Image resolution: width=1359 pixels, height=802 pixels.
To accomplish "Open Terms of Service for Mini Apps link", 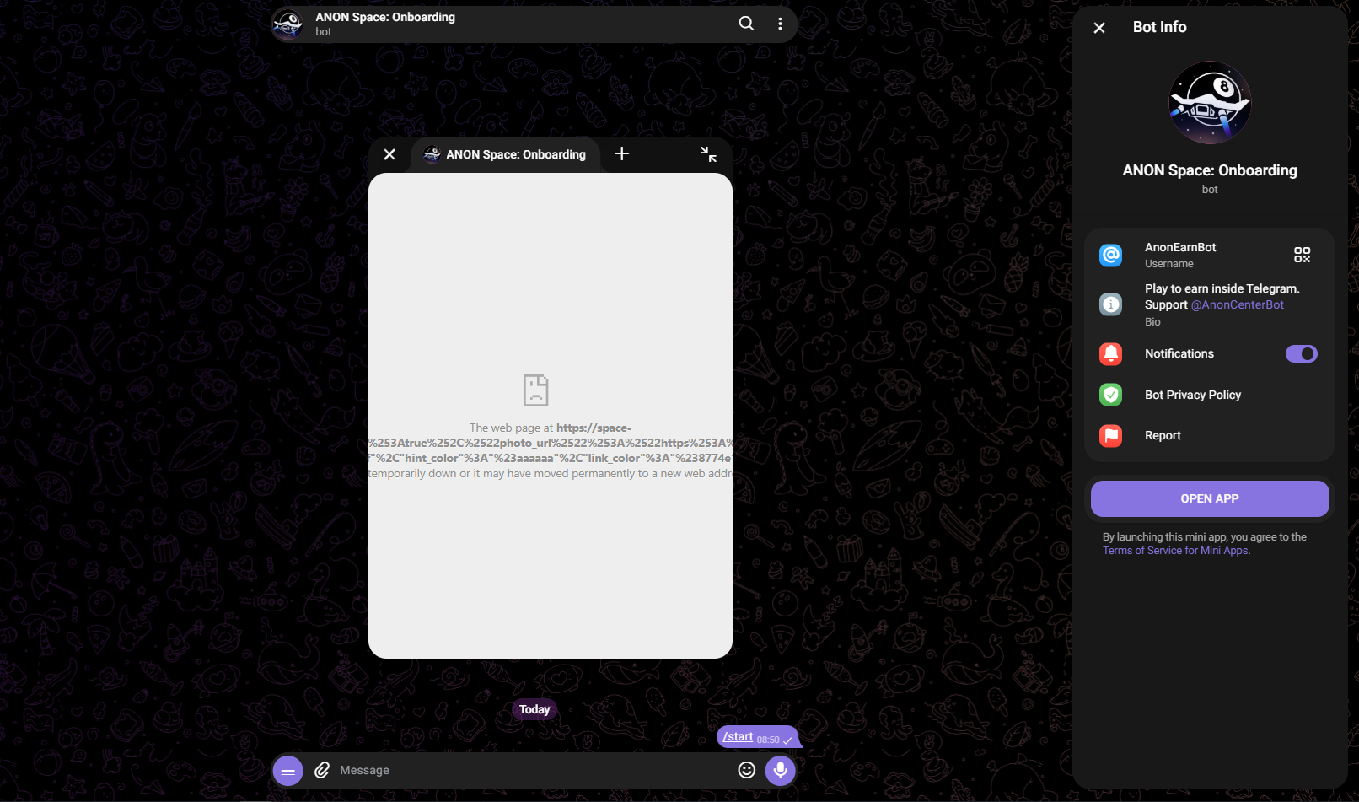I will [x=1175, y=551].
